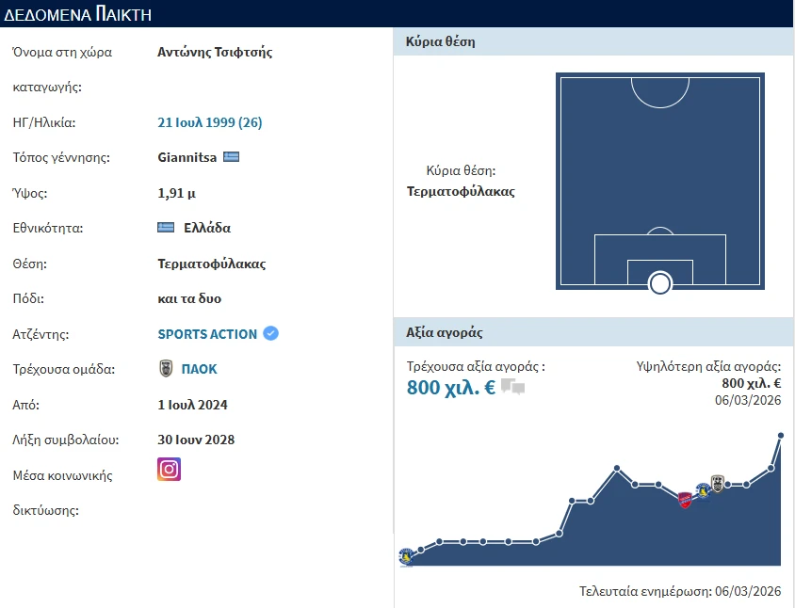Open the player's Instagram profile icon
Screen dimensions: 795x608
click(x=169, y=469)
